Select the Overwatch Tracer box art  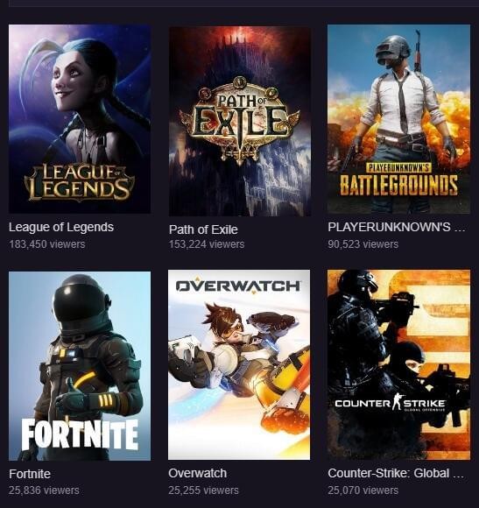[x=239, y=364]
